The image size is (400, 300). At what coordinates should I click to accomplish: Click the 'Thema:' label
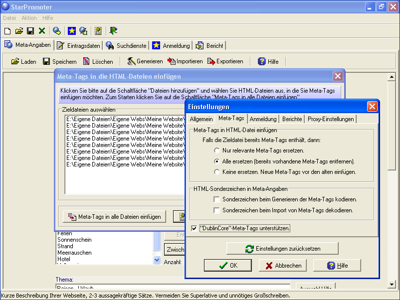(x=64, y=280)
